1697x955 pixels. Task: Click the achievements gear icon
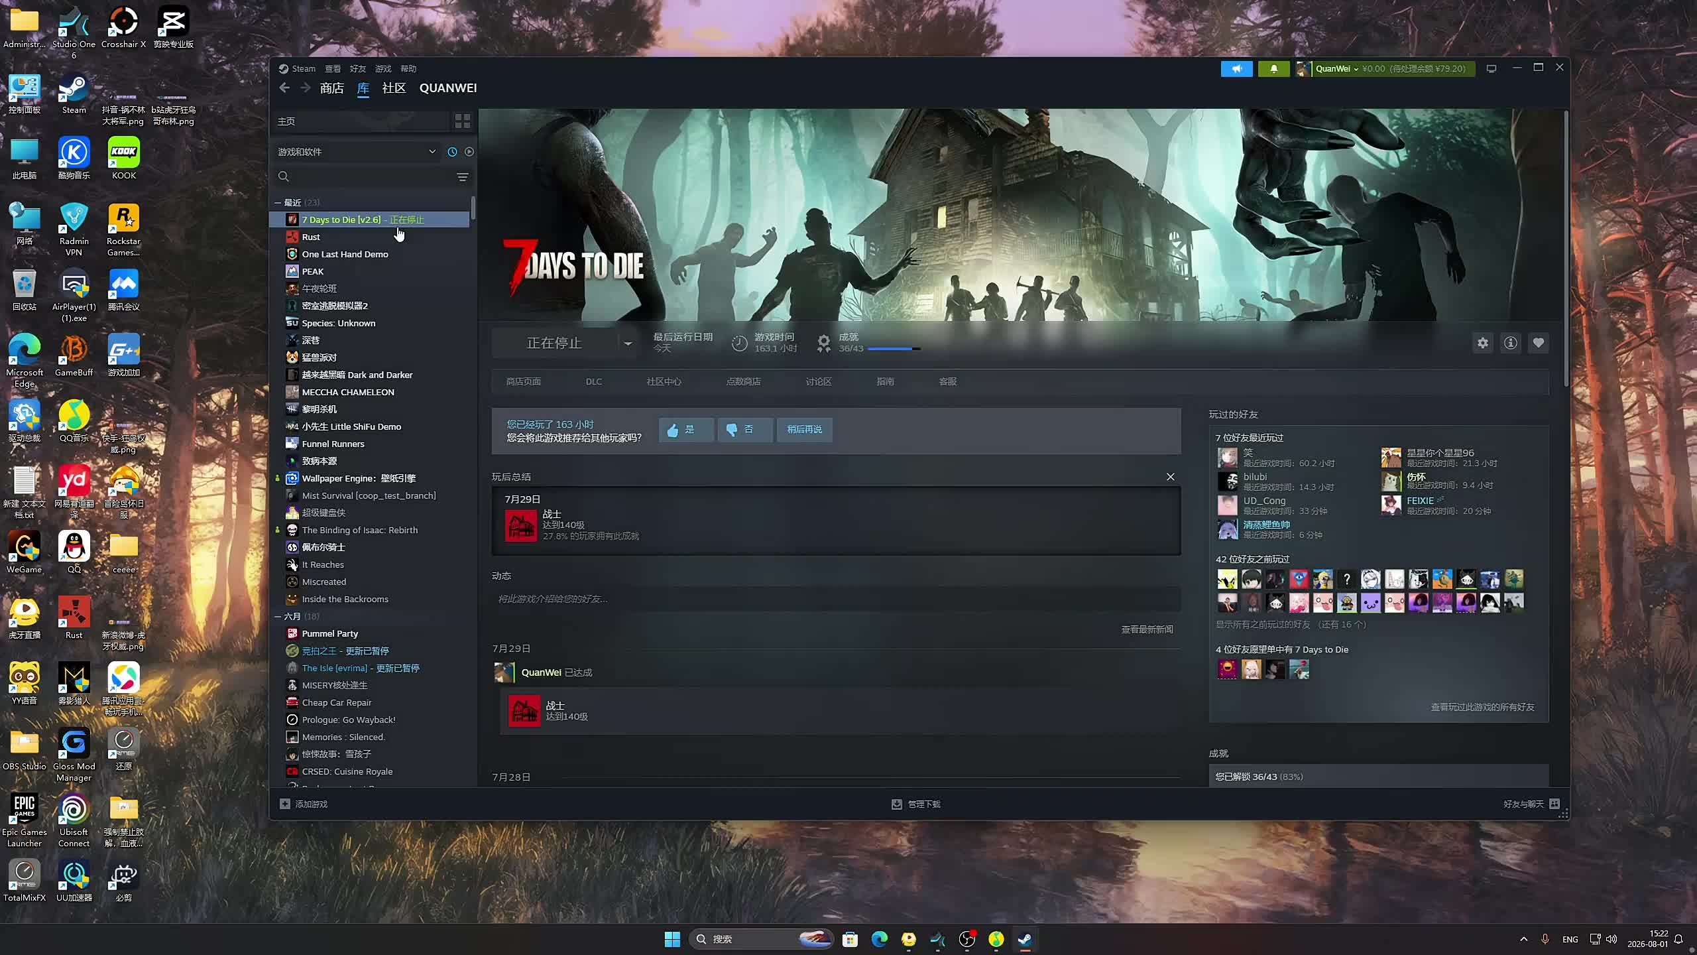click(823, 343)
